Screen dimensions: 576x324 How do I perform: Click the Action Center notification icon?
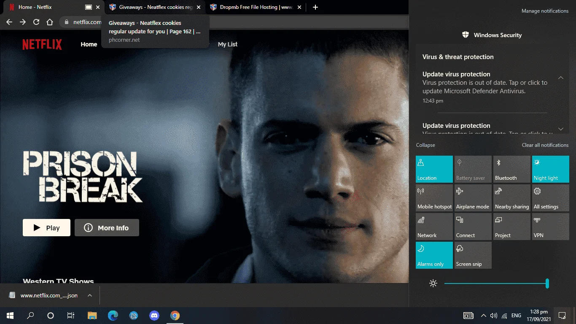(x=562, y=316)
